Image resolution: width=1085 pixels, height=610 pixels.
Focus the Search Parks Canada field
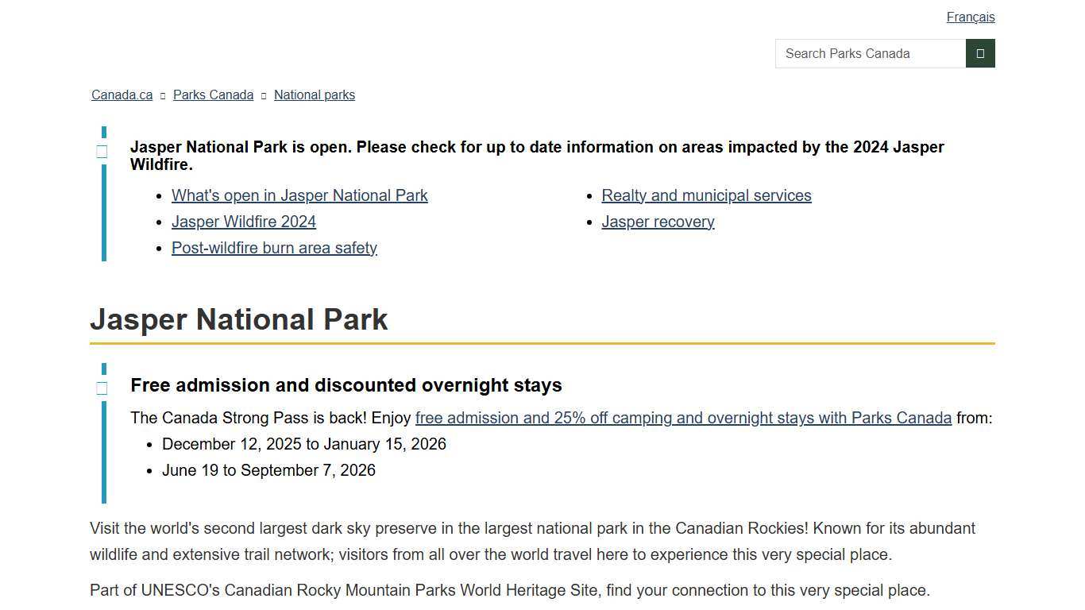[x=870, y=53]
